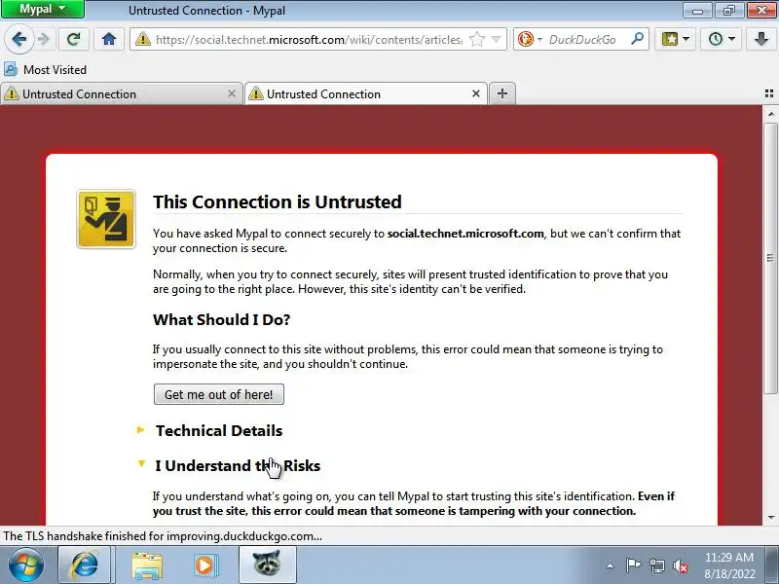Click scrollbar up arrow

[x=770, y=114]
